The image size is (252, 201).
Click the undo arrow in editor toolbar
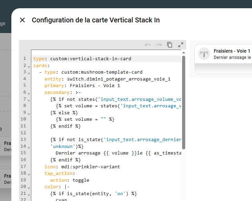148,45
